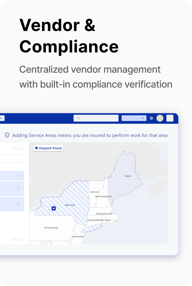
Task: Click the house icon on Dispatch Points
Action: click(x=36, y=148)
